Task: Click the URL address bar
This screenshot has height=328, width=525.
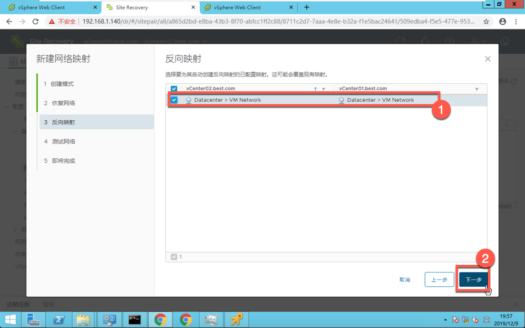Action: (279, 21)
